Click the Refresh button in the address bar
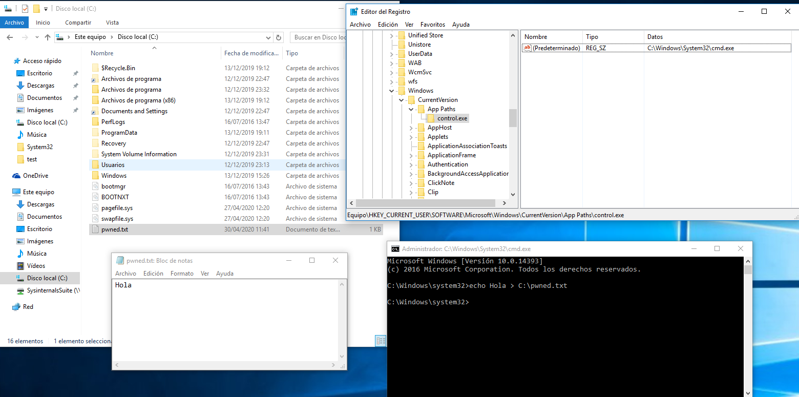Image resolution: width=799 pixels, height=397 pixels. pyautogui.click(x=279, y=37)
